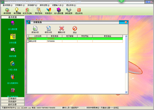Open the 设置输入法 menu
This screenshot has height=110, width=154.
pos(59,5)
